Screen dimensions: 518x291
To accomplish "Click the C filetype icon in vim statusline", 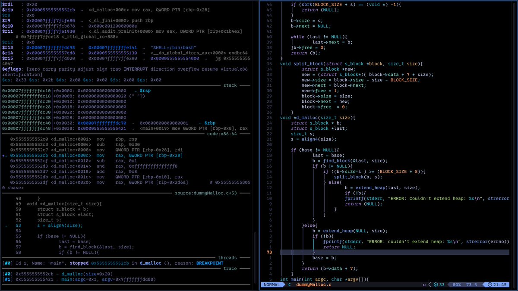I will click(290, 285).
